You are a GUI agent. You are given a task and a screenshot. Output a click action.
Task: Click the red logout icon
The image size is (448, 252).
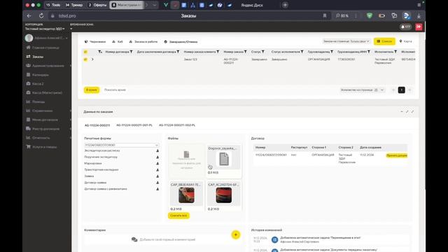click(419, 27)
